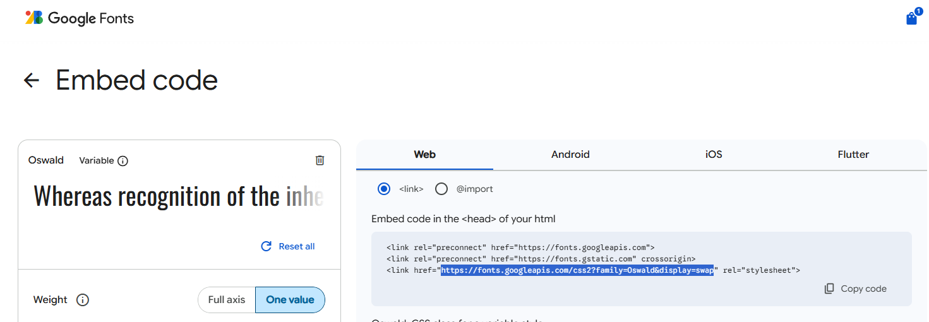Image resolution: width=929 pixels, height=322 pixels.
Task: Open the shopping bag with selected fonts
Action: point(911,18)
